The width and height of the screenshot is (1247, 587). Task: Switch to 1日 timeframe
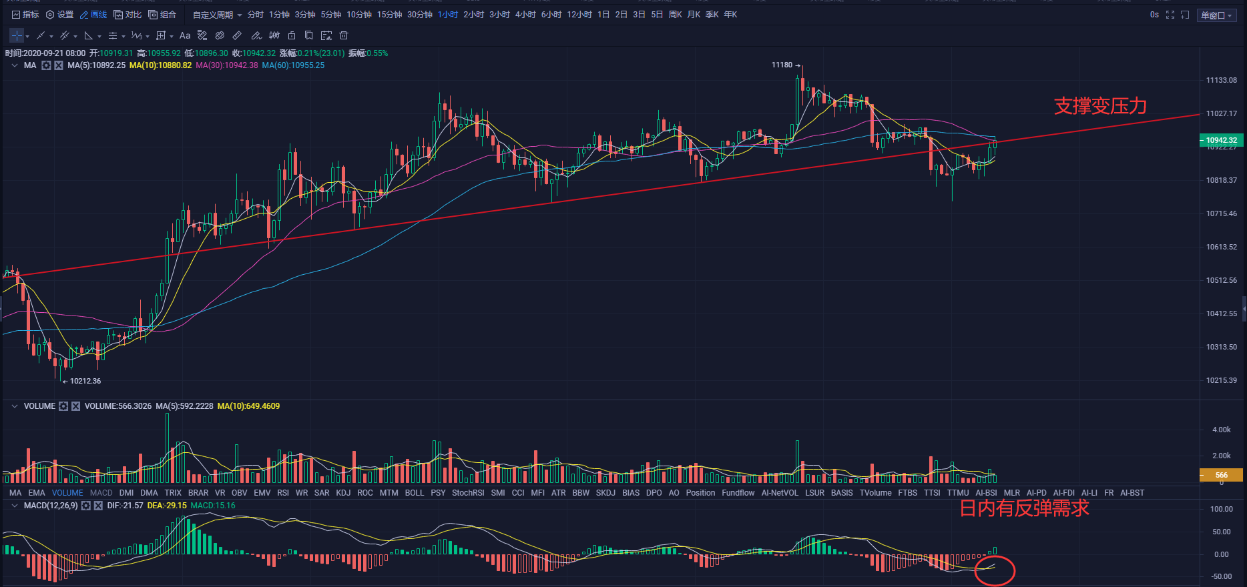(603, 15)
